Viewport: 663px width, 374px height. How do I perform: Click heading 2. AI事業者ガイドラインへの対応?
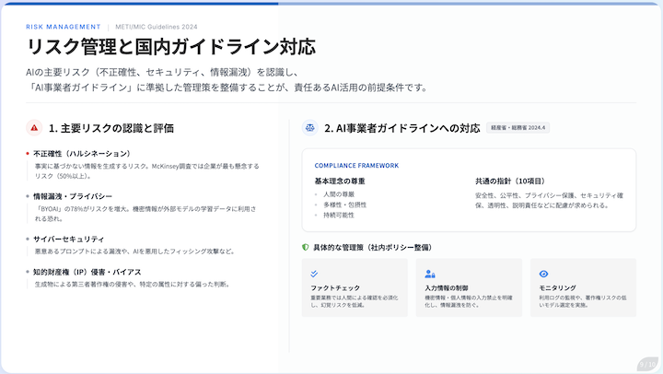tap(402, 128)
